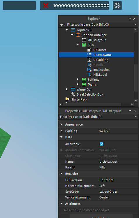The height and width of the screenshot is (218, 139).
Task: Click the green Kills text button icon
Action: pyautogui.click(x=84, y=45)
